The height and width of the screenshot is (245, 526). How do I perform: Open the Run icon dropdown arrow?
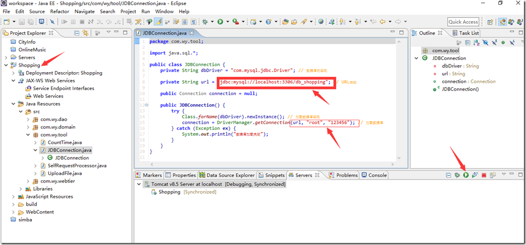(x=228, y=22)
